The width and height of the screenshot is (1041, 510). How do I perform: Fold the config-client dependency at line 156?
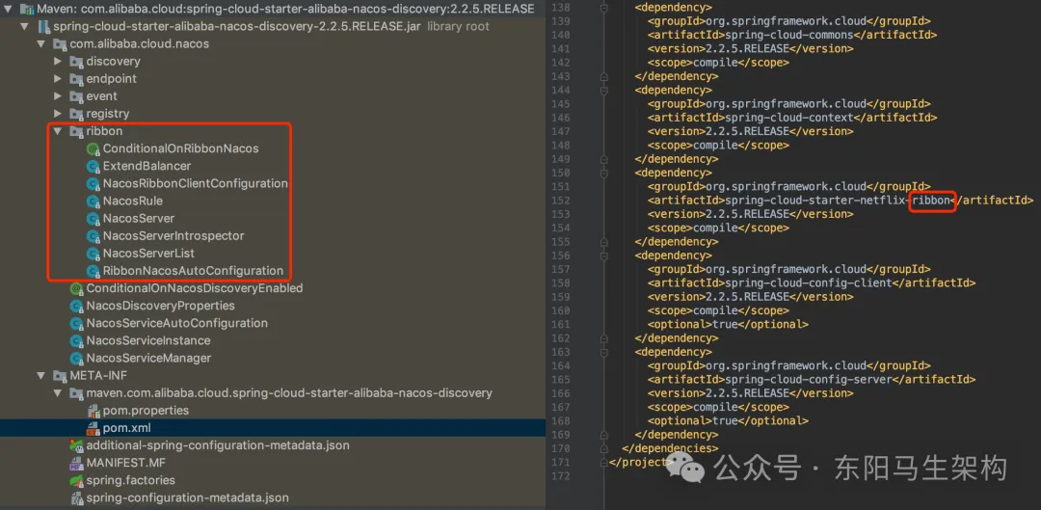point(604,255)
